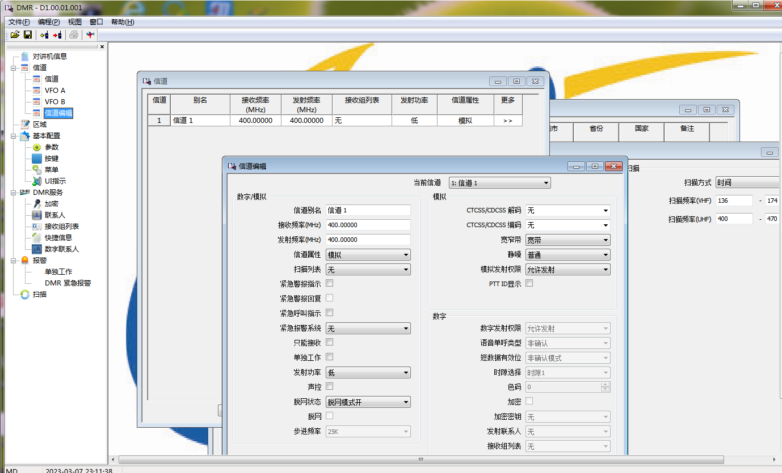Open the 编程(P) menu
Screen dimensions: 782x473
pos(49,22)
